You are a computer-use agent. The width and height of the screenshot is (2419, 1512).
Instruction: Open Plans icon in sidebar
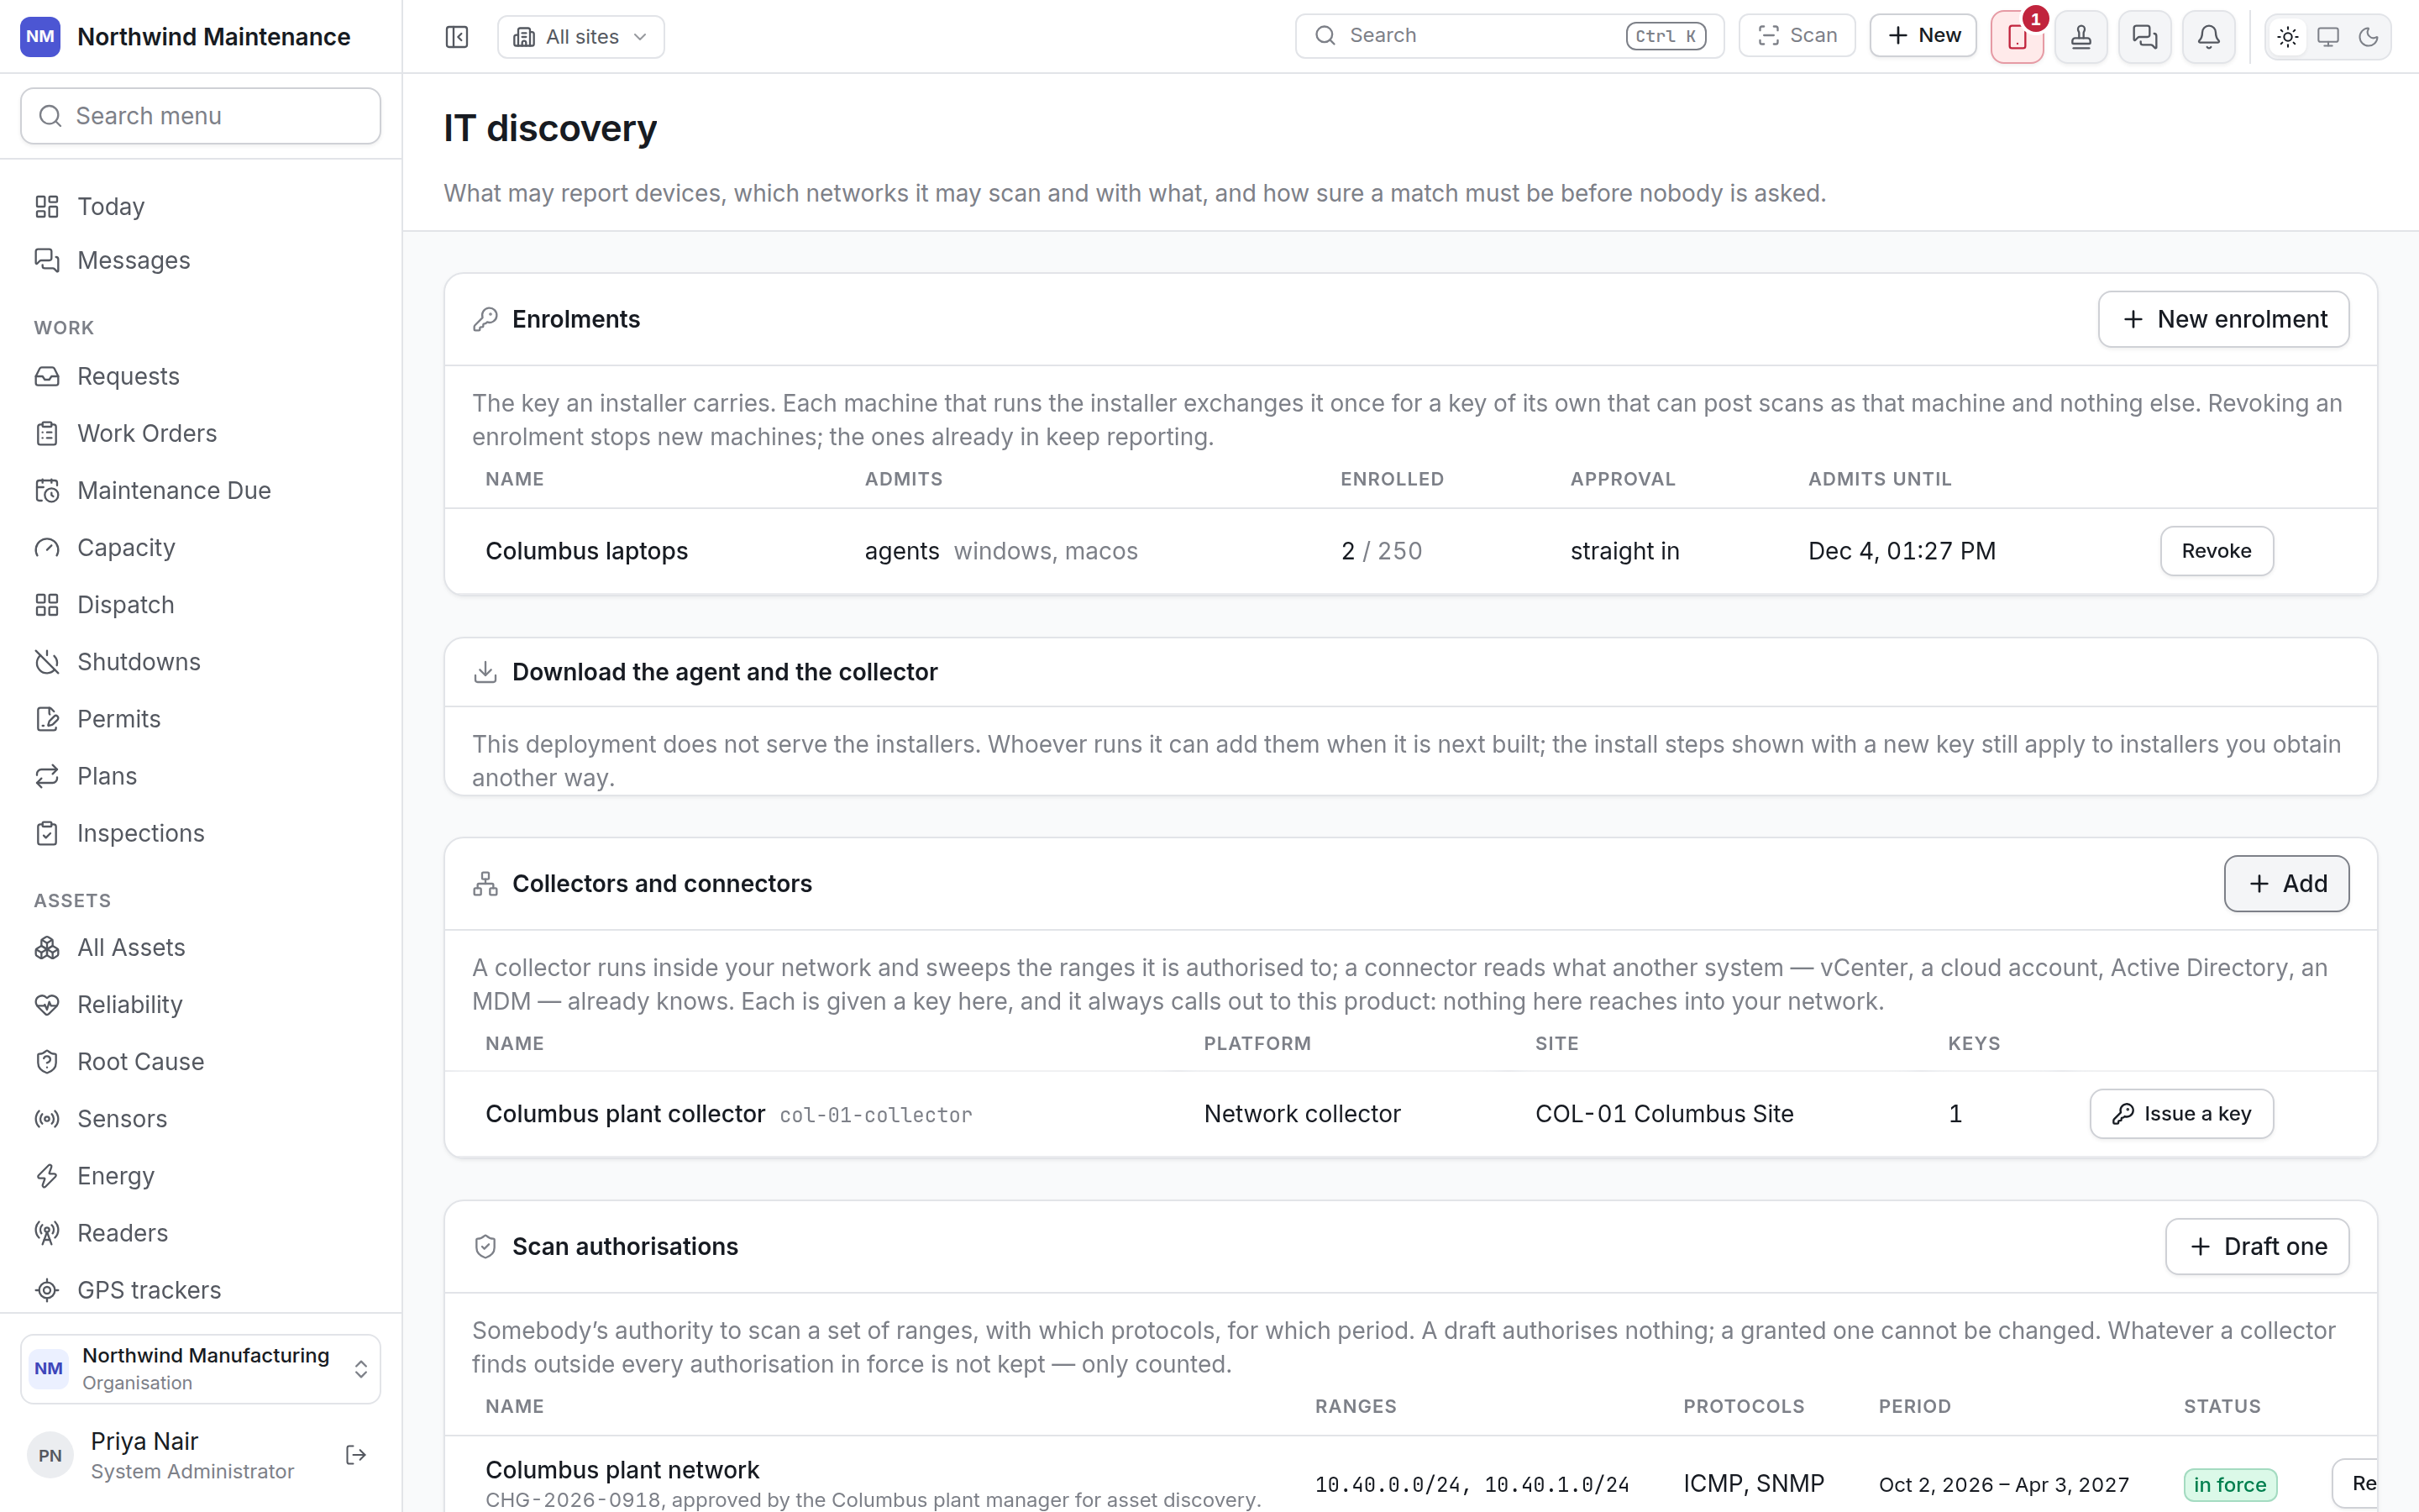tap(47, 776)
